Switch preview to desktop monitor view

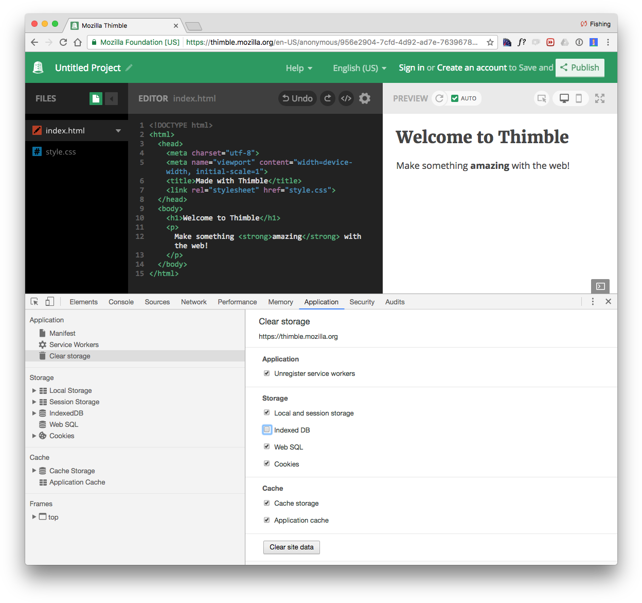[564, 98]
